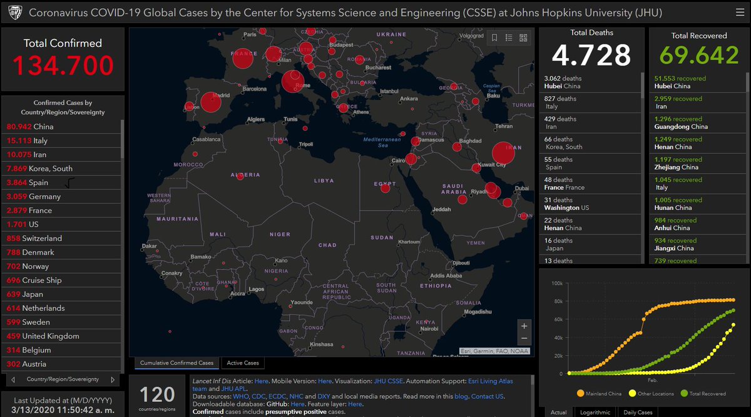This screenshot has width=751, height=417.
Task: Open the map bookmarks icon
Action: (494, 38)
